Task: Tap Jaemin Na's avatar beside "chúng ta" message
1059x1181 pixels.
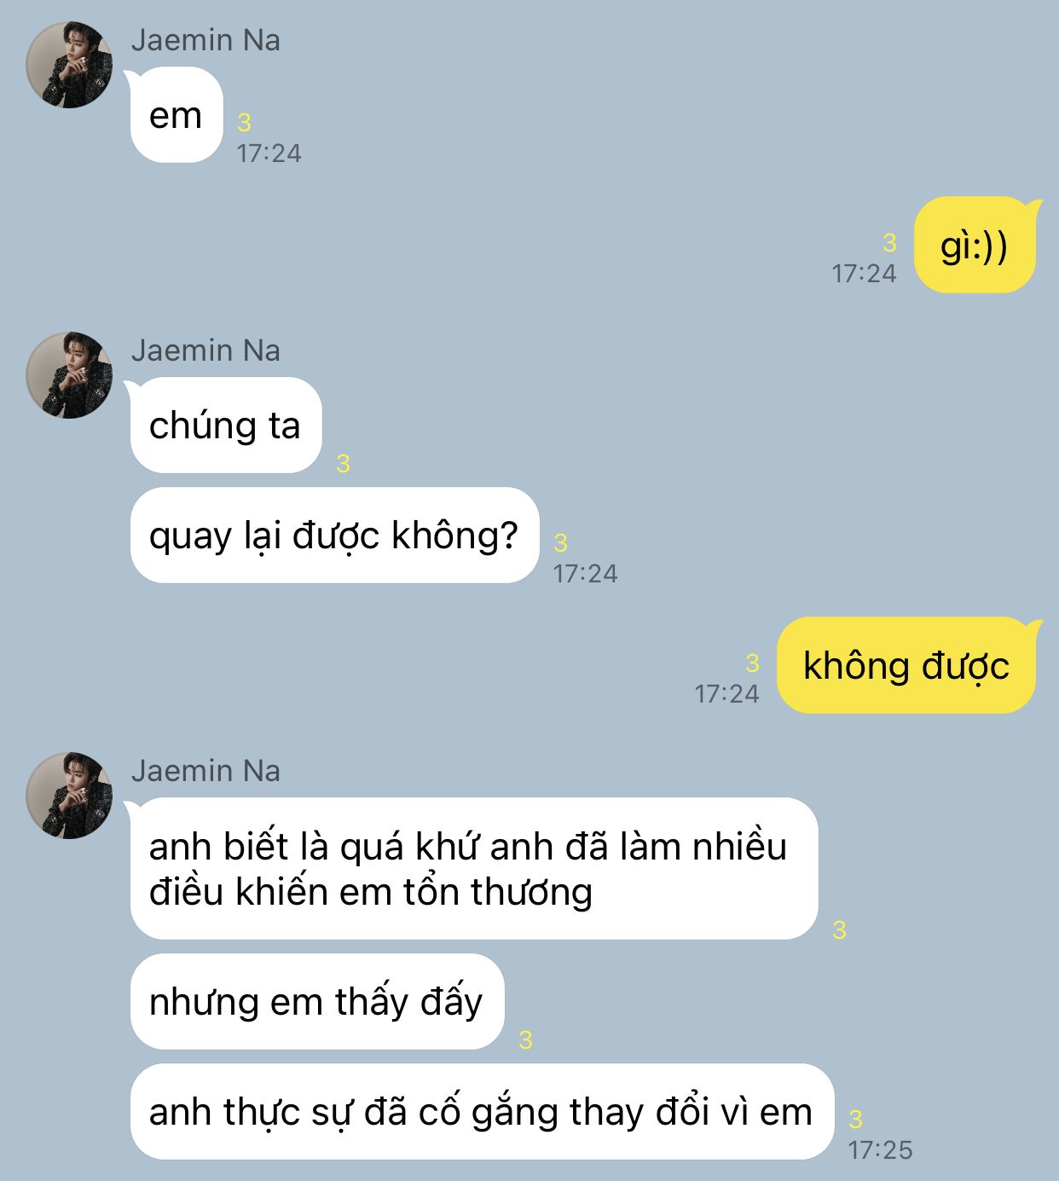Action: pyautogui.click(x=69, y=375)
